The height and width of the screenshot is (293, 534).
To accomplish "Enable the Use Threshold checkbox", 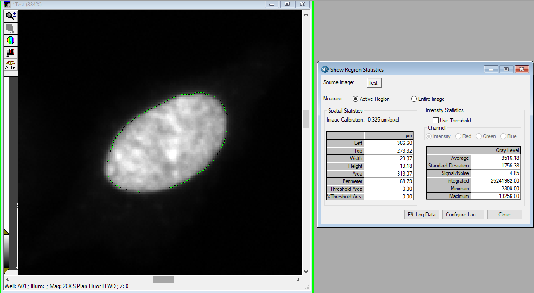I will pyautogui.click(x=435, y=121).
